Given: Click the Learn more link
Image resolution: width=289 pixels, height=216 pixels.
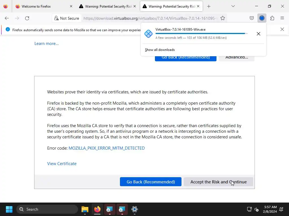Looking at the screenshot, I should 47,44.
